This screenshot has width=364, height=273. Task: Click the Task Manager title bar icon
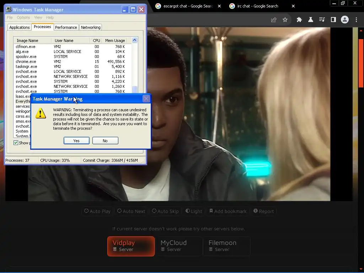point(9,9)
